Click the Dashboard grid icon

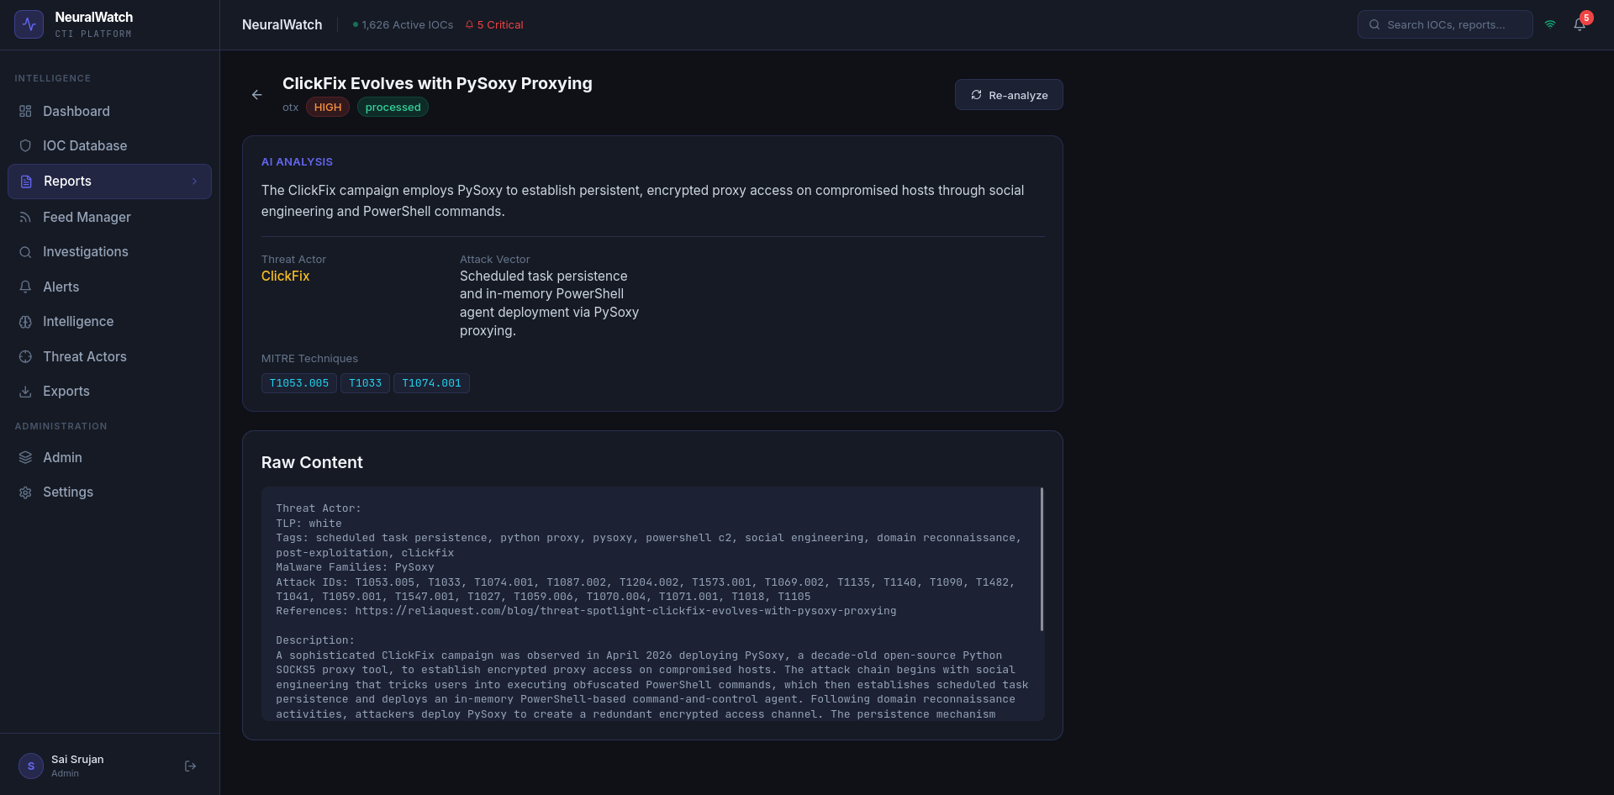click(25, 111)
